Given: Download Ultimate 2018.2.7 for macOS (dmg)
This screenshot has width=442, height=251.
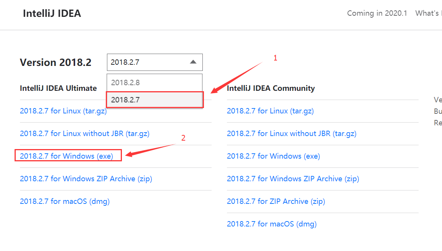Looking at the screenshot, I should tap(65, 202).
